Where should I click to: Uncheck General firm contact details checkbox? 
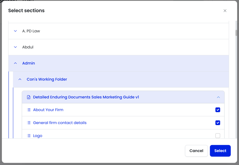(218, 123)
